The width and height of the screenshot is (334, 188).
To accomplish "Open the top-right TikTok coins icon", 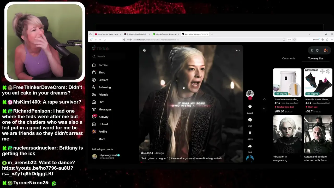I will point(312,50).
